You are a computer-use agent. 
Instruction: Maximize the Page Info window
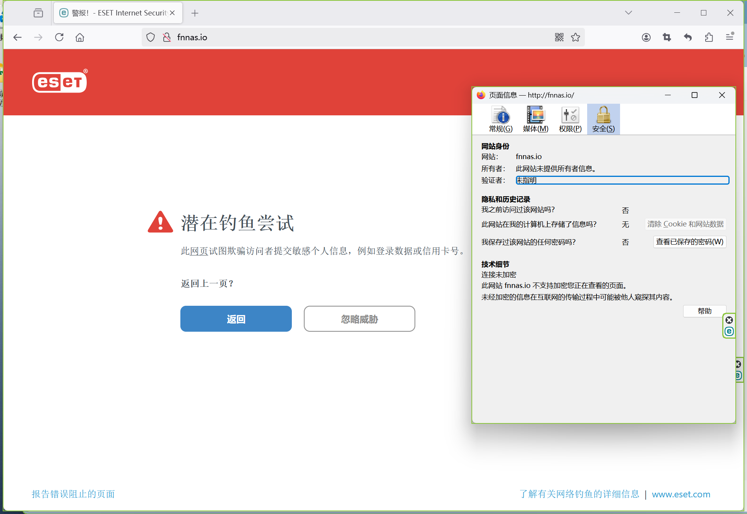tap(694, 95)
